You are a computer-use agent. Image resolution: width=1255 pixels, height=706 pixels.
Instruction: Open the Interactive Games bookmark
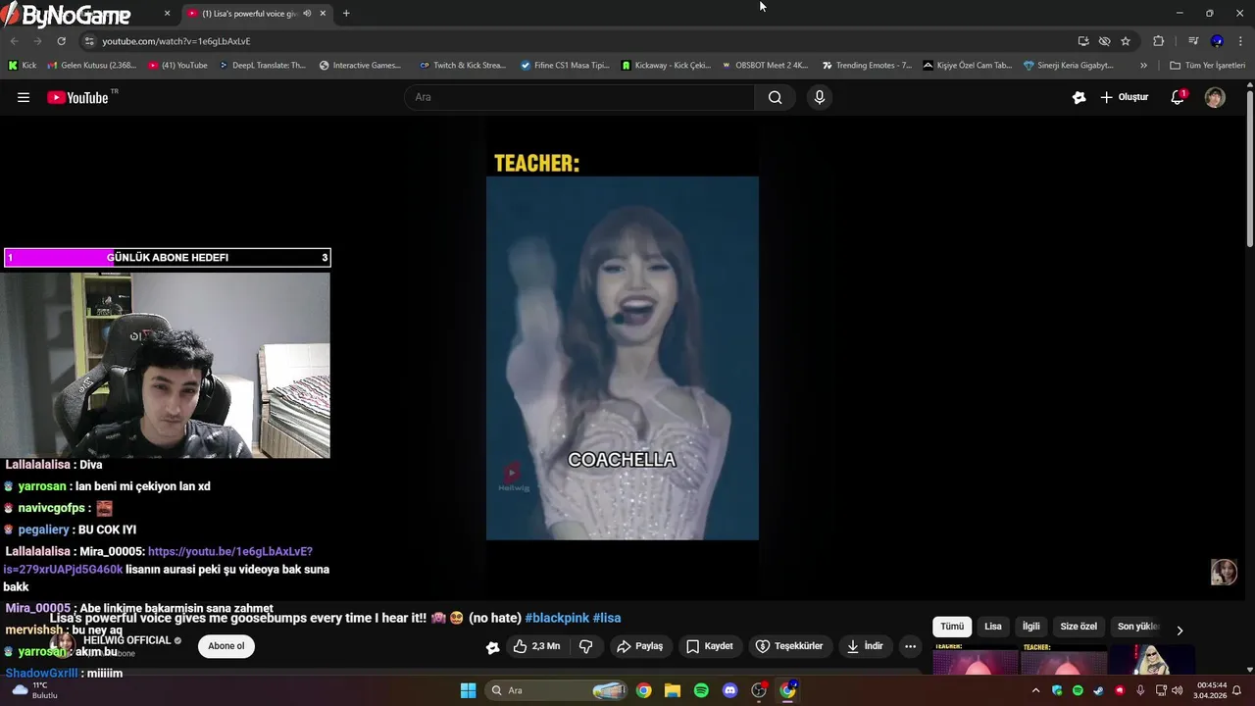tap(360, 66)
